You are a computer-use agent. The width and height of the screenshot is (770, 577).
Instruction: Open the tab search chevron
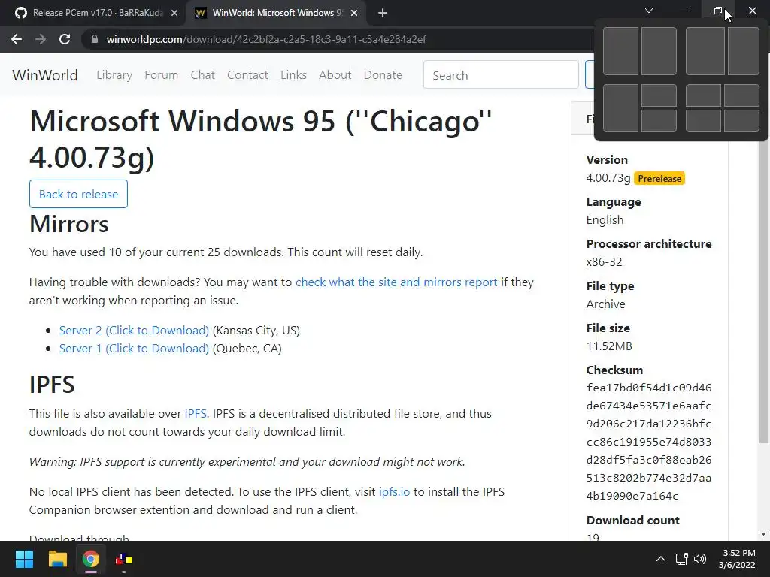coord(649,11)
